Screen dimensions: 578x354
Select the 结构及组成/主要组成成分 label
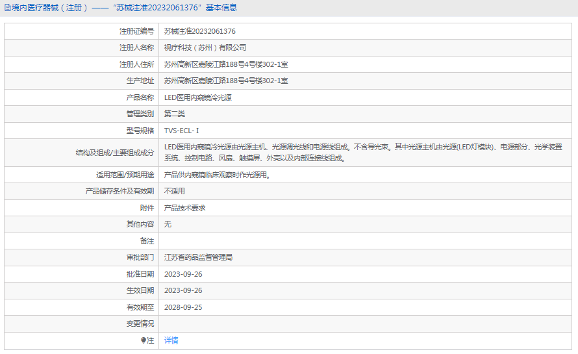point(115,153)
